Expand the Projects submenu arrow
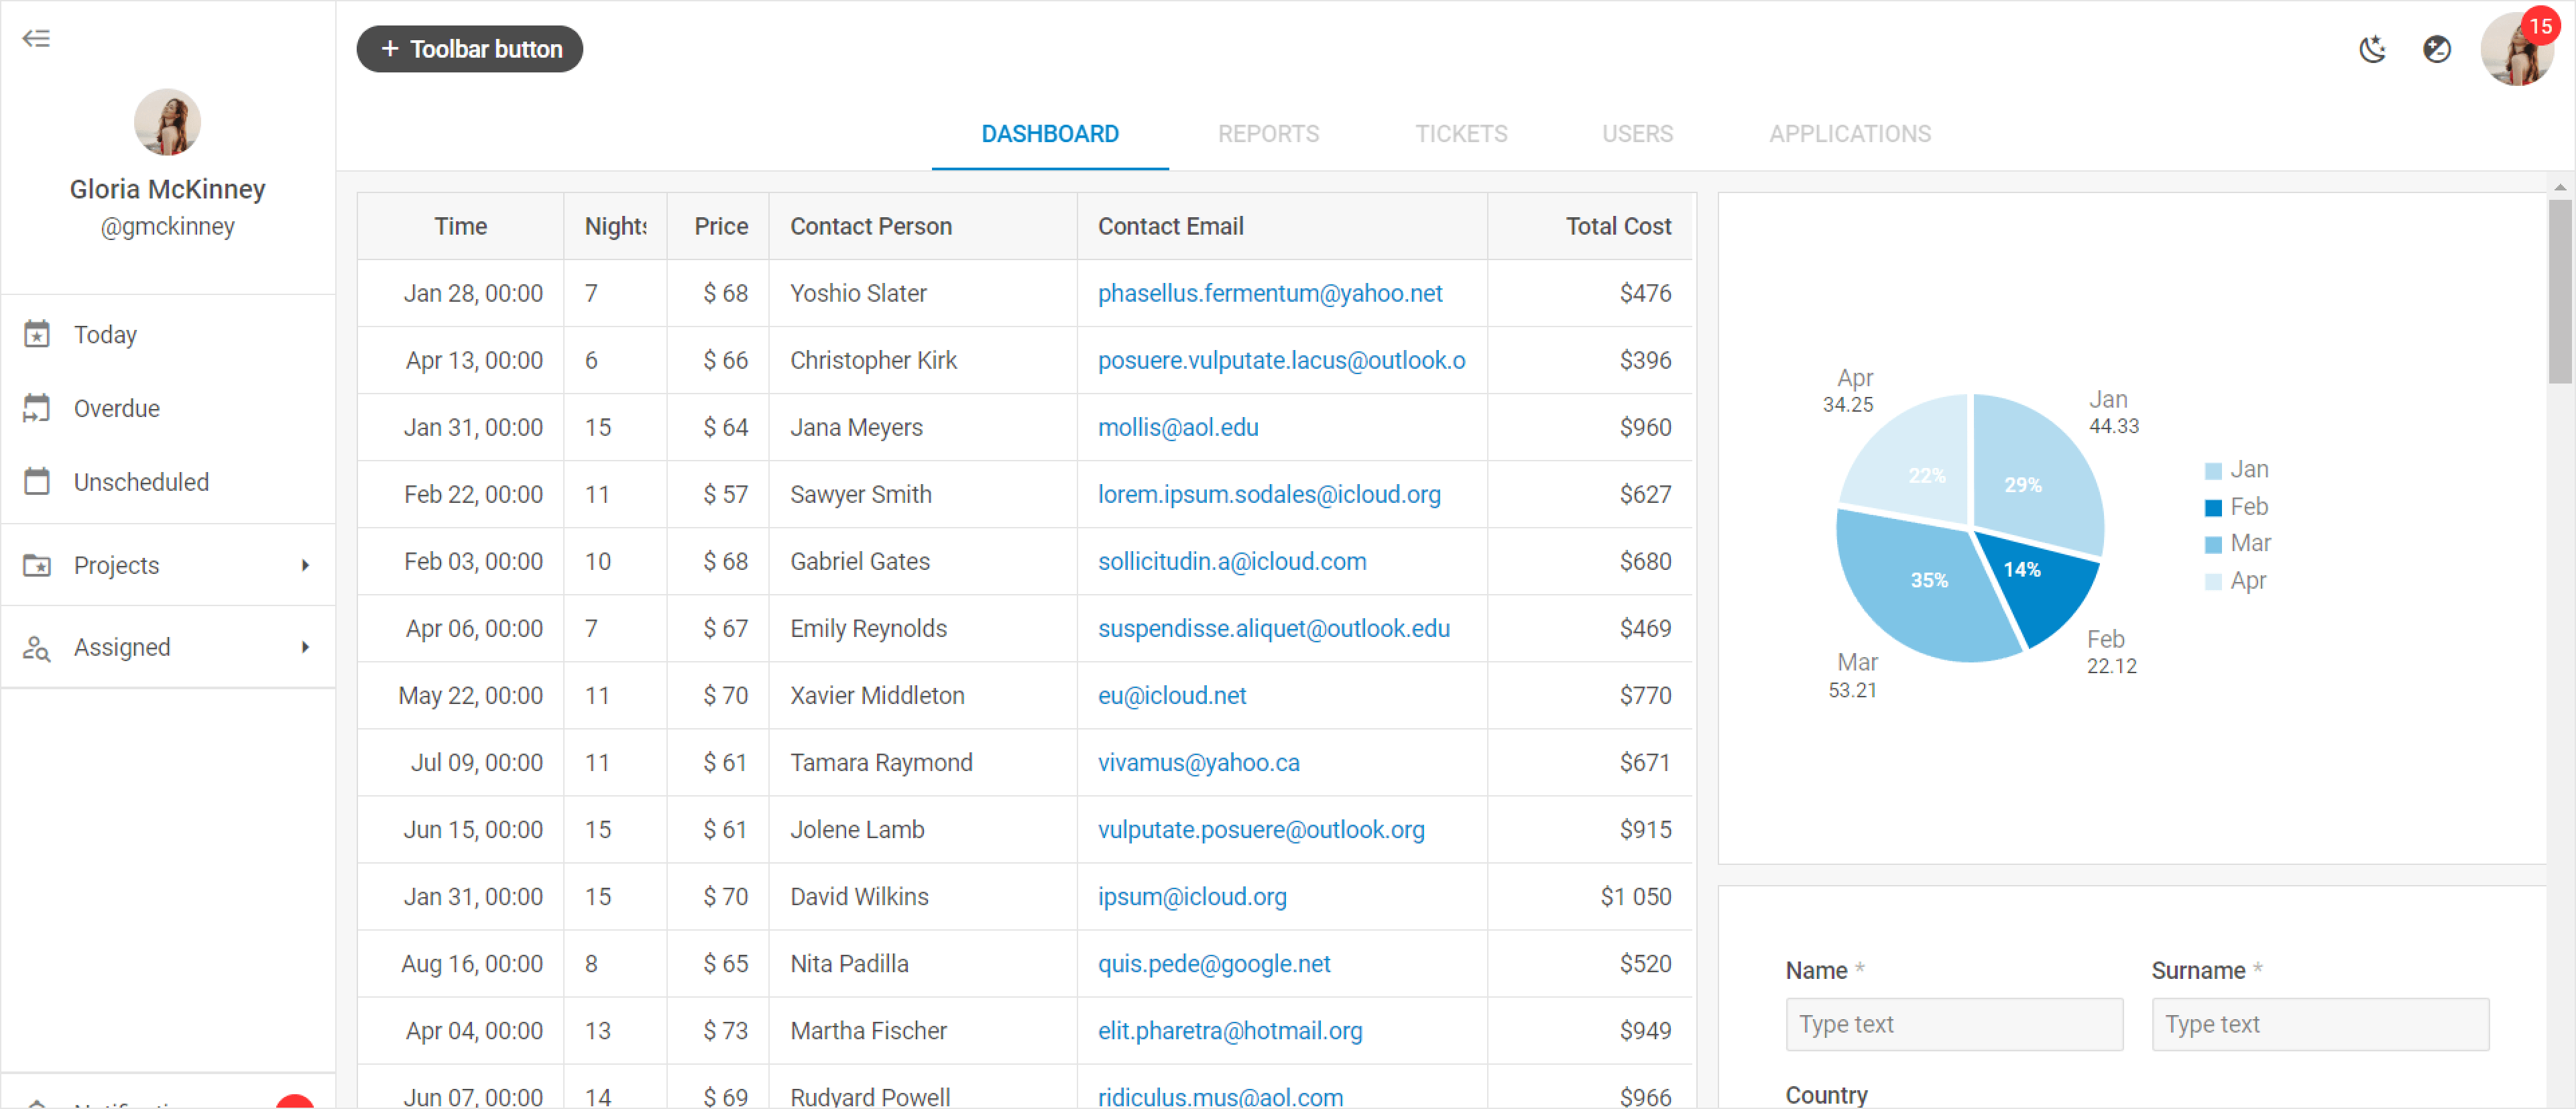The width and height of the screenshot is (2576, 1109). pos(305,565)
